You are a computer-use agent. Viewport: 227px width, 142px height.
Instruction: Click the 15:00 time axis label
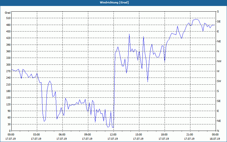(x=138, y=135)
